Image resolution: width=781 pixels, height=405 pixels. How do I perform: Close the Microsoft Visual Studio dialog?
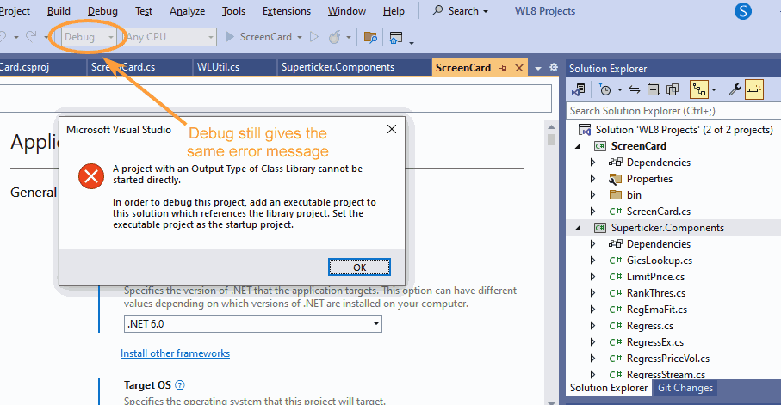[x=392, y=129]
